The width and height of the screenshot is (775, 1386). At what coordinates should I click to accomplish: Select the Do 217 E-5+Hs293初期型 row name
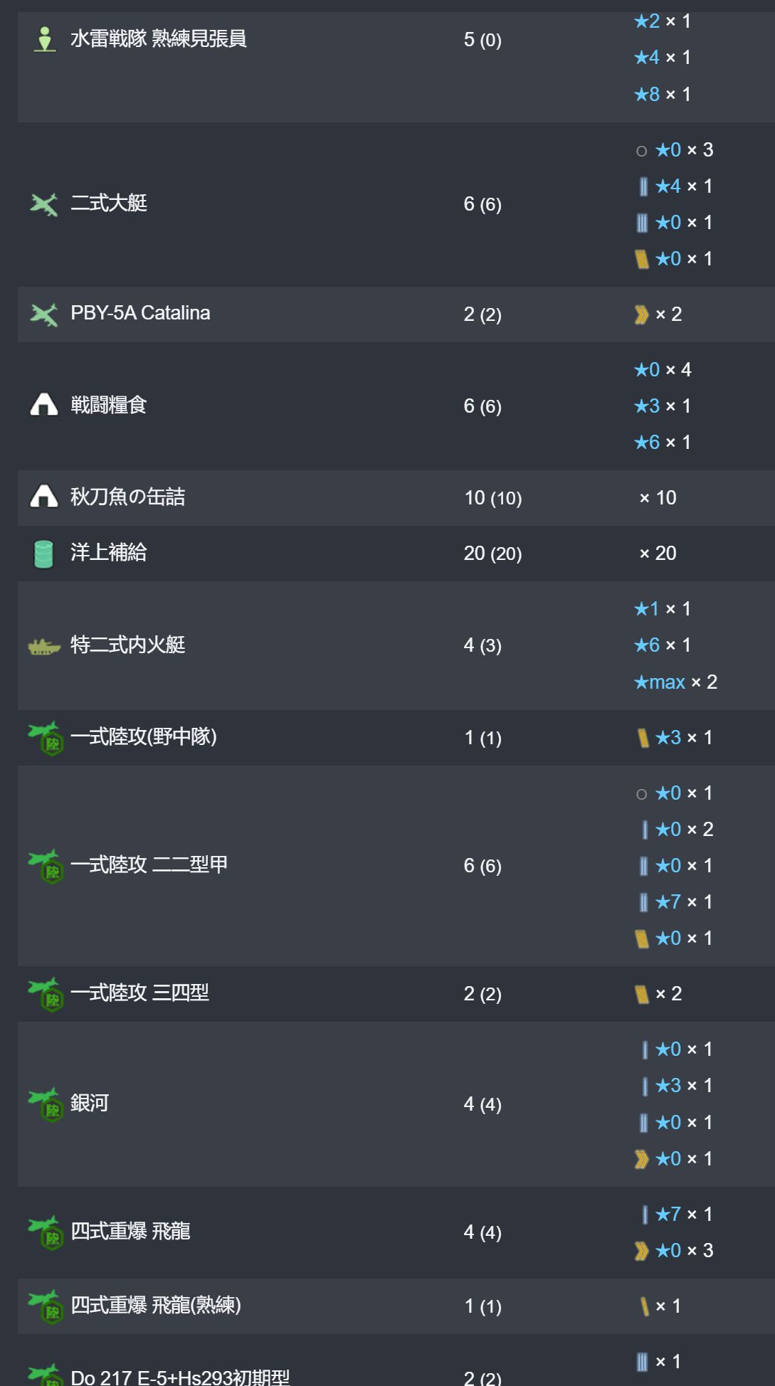tap(180, 1377)
